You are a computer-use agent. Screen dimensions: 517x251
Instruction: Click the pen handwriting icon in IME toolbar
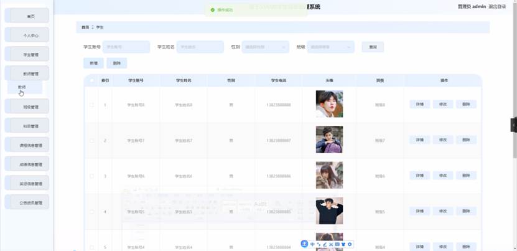[x=325, y=244]
